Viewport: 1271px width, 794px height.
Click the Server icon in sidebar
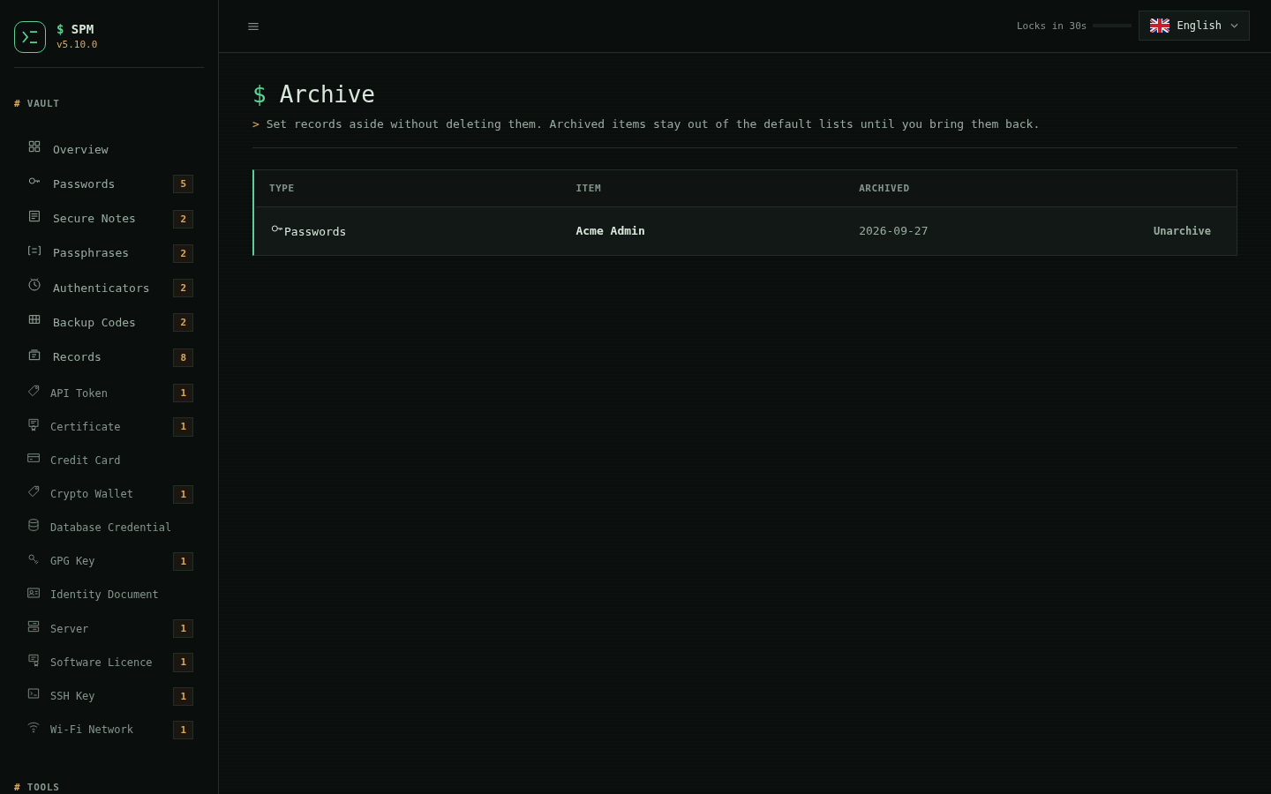34,626
